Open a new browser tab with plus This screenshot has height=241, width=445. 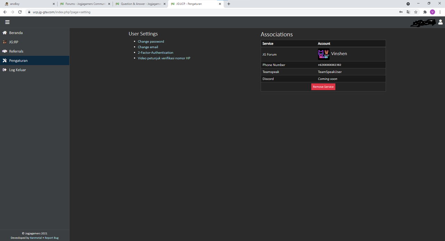tap(229, 4)
